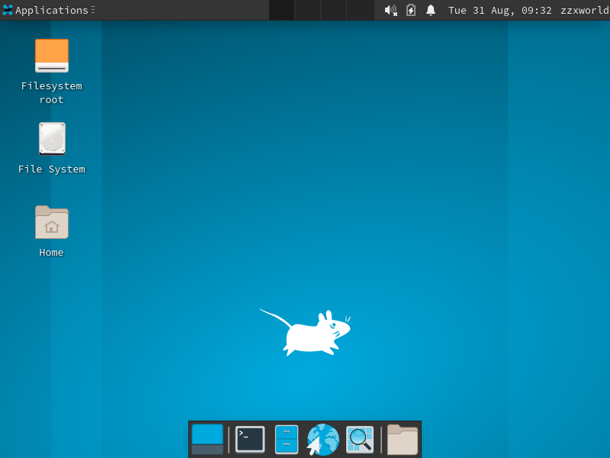Open the orange Filesystem root desktop icon

[51, 55]
